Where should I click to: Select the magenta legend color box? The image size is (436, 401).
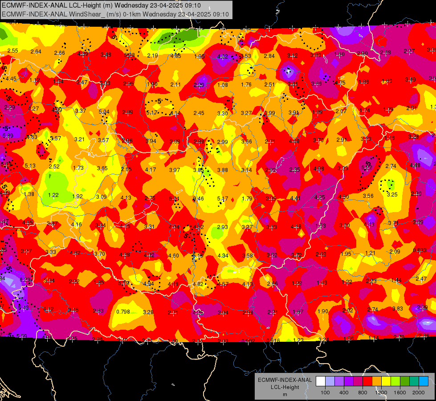click(358, 381)
